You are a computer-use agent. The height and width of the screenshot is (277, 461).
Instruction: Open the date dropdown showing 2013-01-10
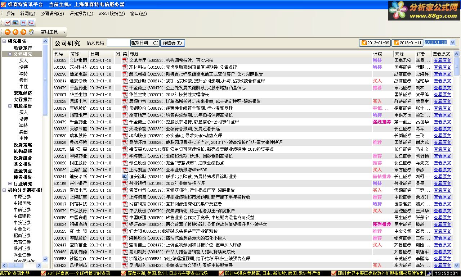453,42
